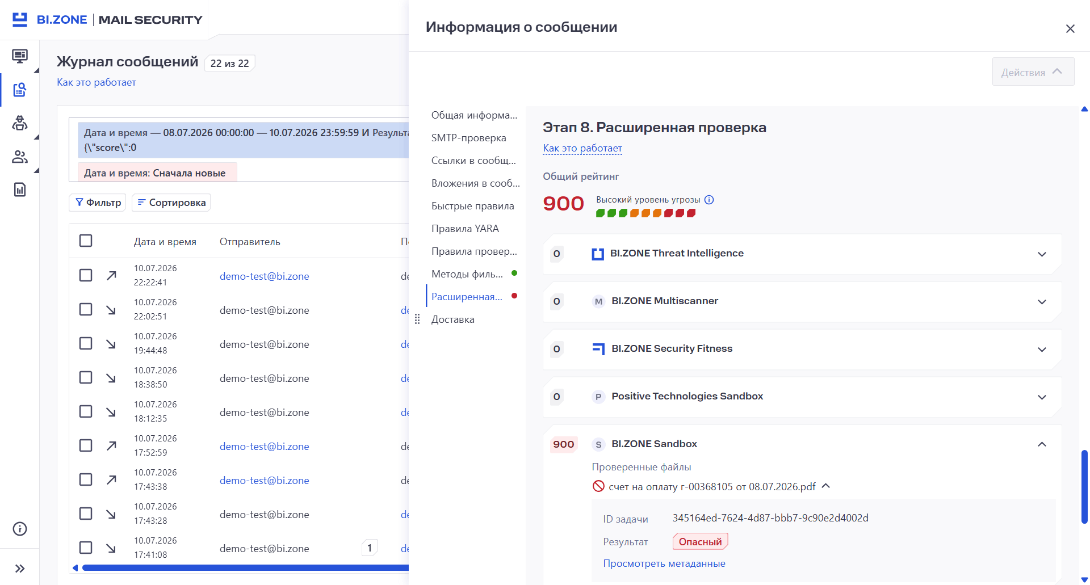
Task: Expand the Positive Technologies Sandbox section
Action: (x=1042, y=397)
